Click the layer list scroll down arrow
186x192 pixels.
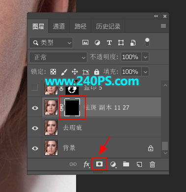(x=165, y=153)
